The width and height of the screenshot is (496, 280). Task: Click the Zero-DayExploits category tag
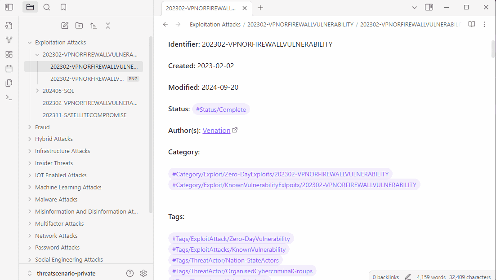280,174
